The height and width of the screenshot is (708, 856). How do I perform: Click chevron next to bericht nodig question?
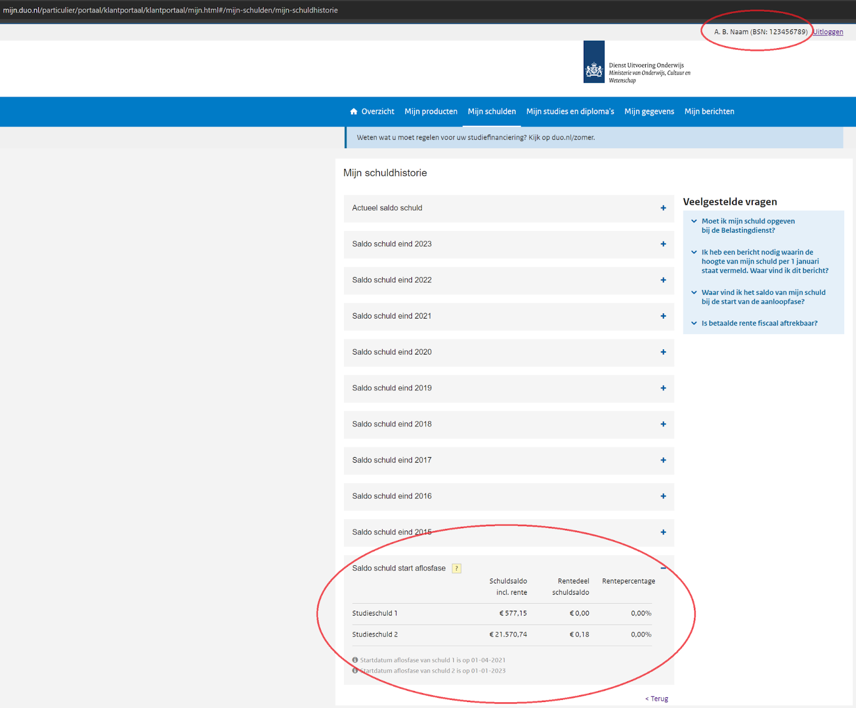coord(694,252)
